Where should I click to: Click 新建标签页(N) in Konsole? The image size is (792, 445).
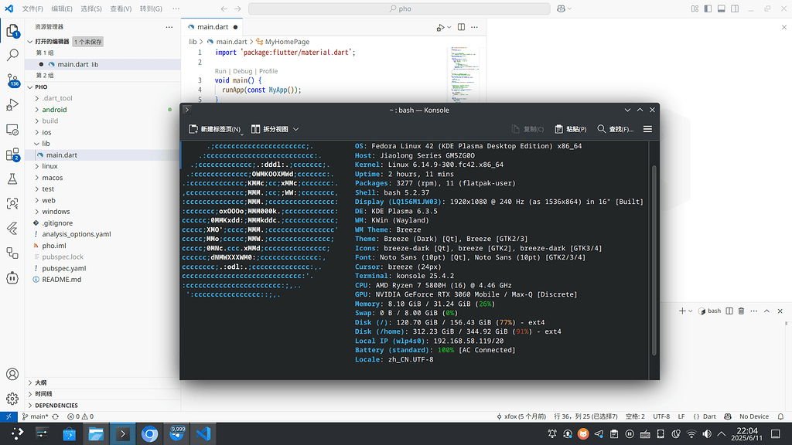[215, 129]
